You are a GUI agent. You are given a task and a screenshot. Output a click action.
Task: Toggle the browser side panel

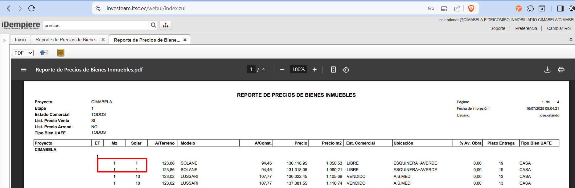(560, 8)
